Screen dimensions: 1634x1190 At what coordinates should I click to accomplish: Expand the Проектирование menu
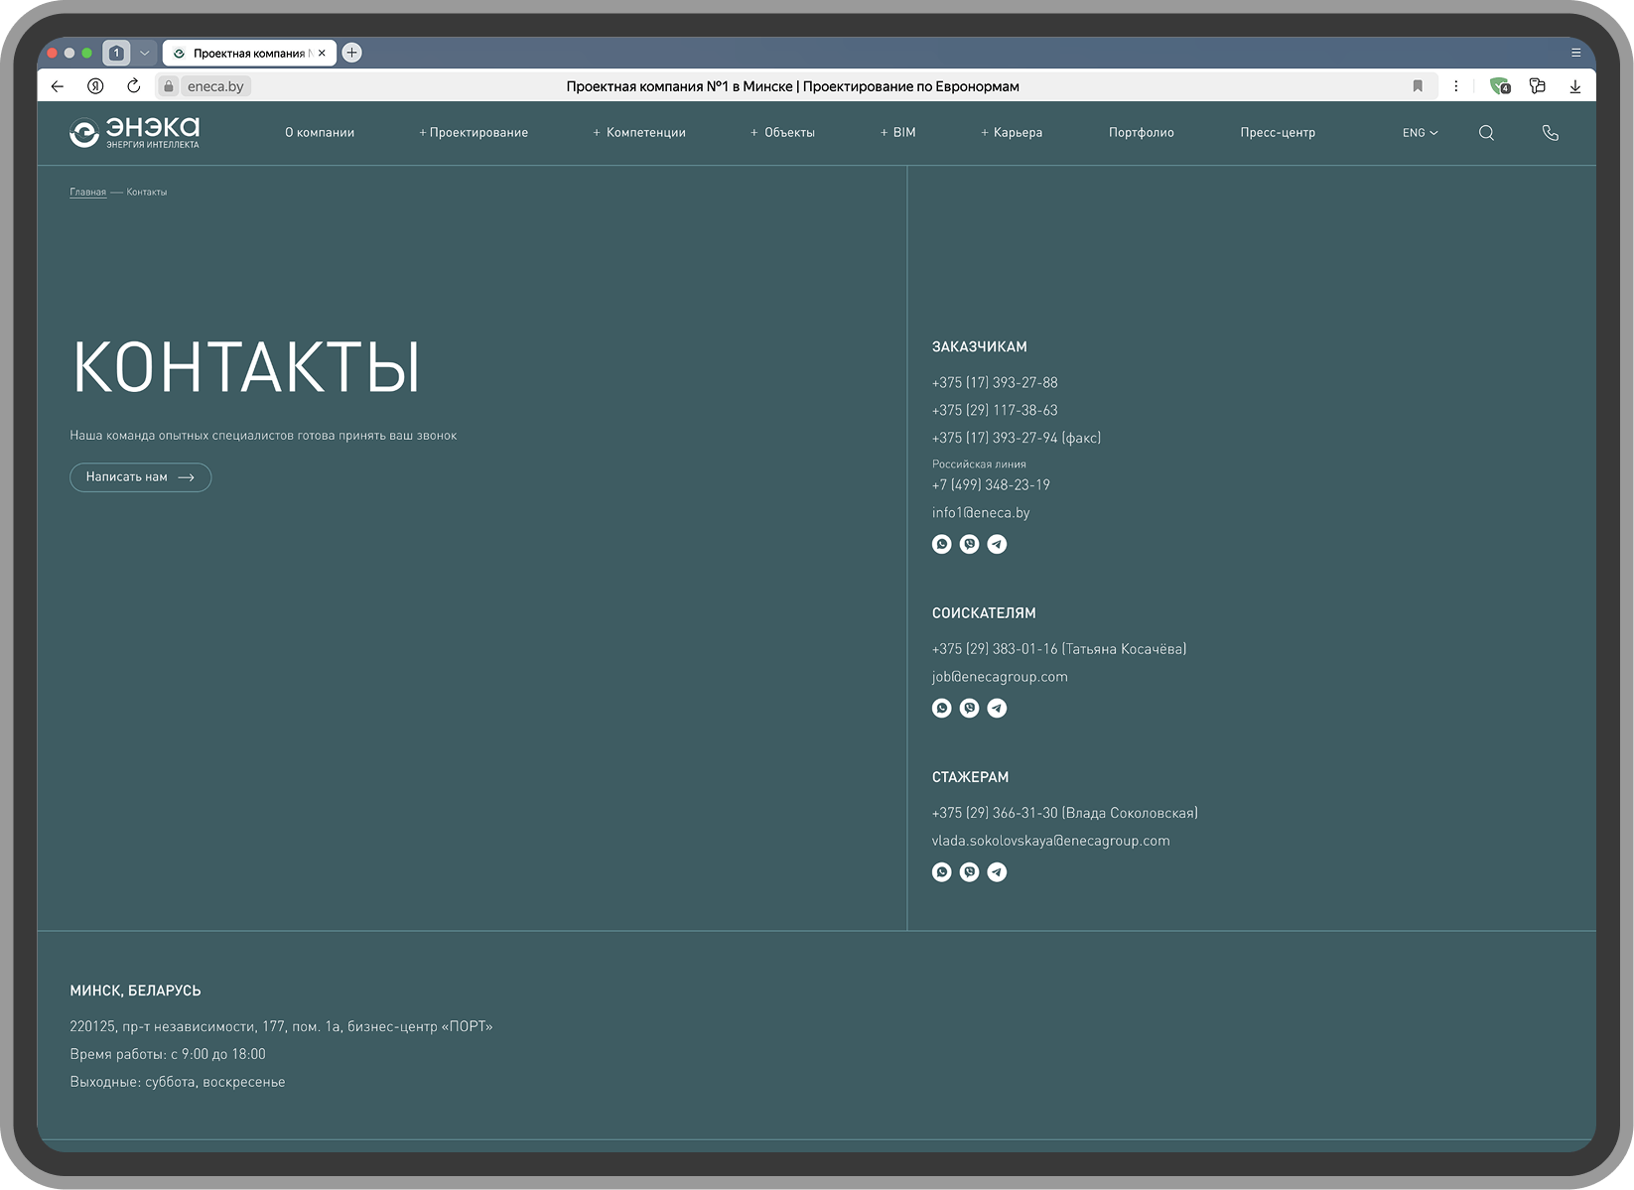click(474, 133)
